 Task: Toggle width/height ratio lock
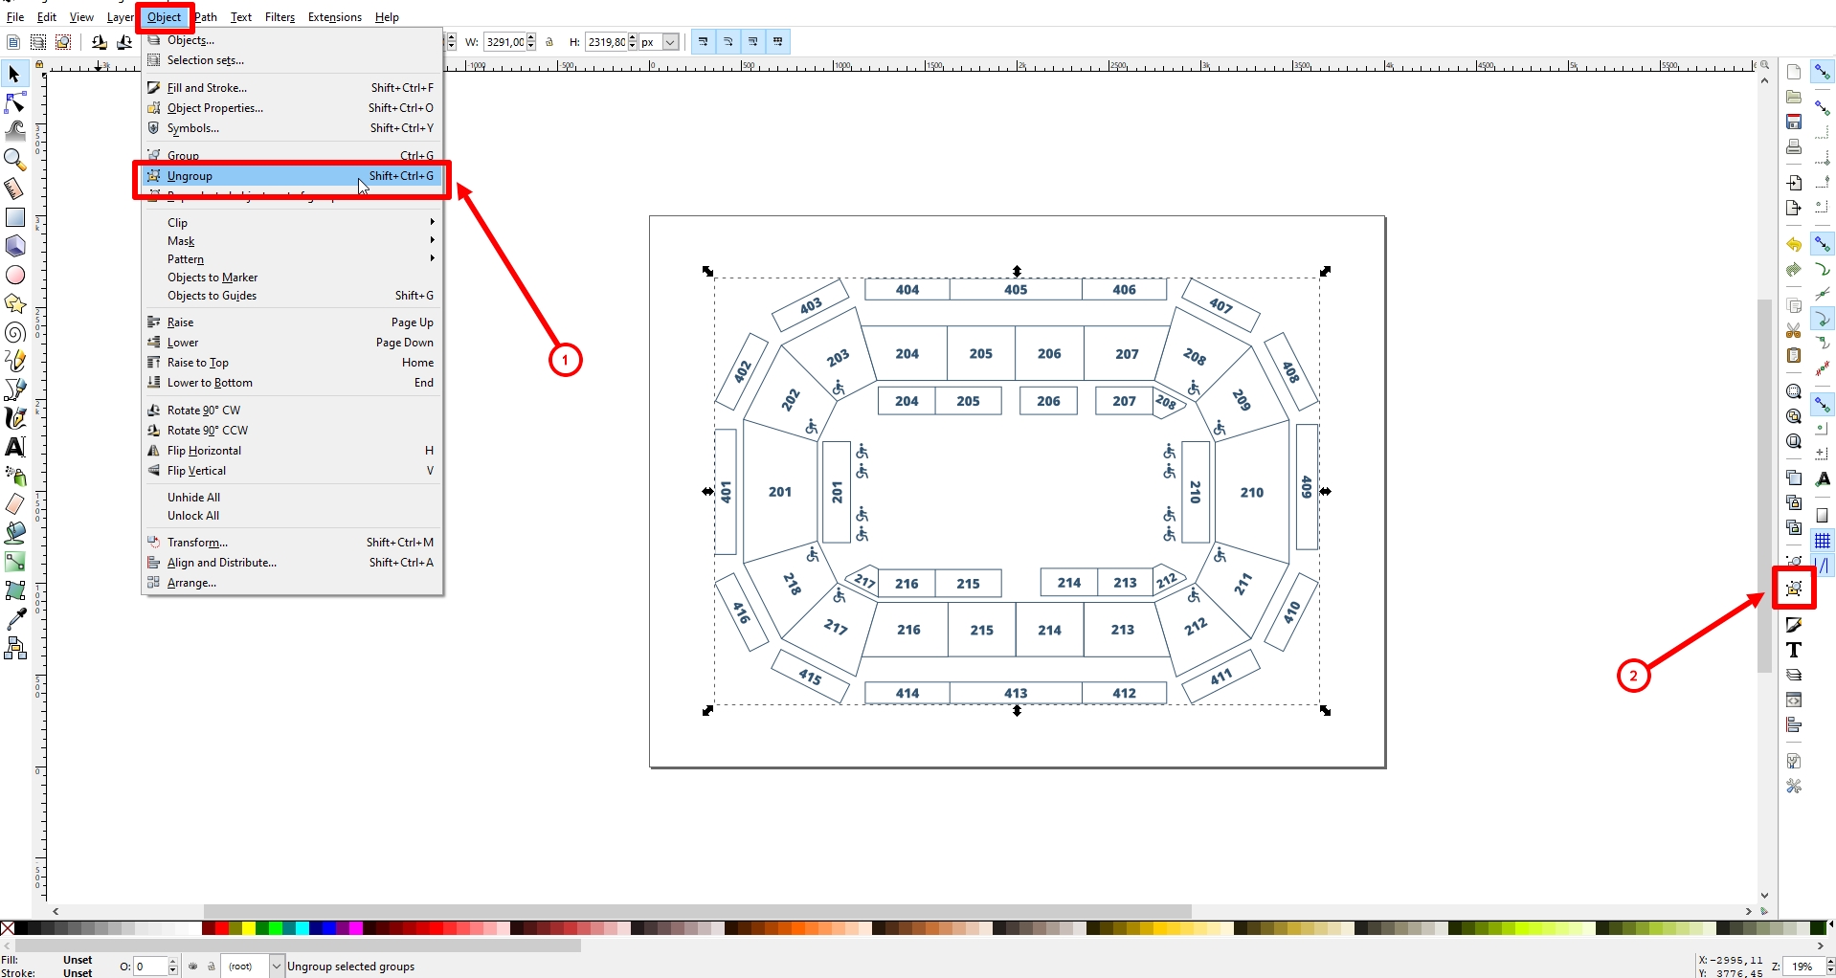[x=549, y=42]
